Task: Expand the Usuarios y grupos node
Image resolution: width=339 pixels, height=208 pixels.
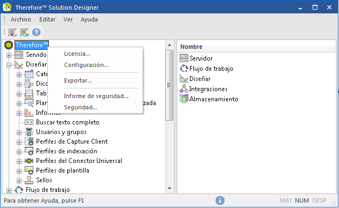Action: click(19, 132)
